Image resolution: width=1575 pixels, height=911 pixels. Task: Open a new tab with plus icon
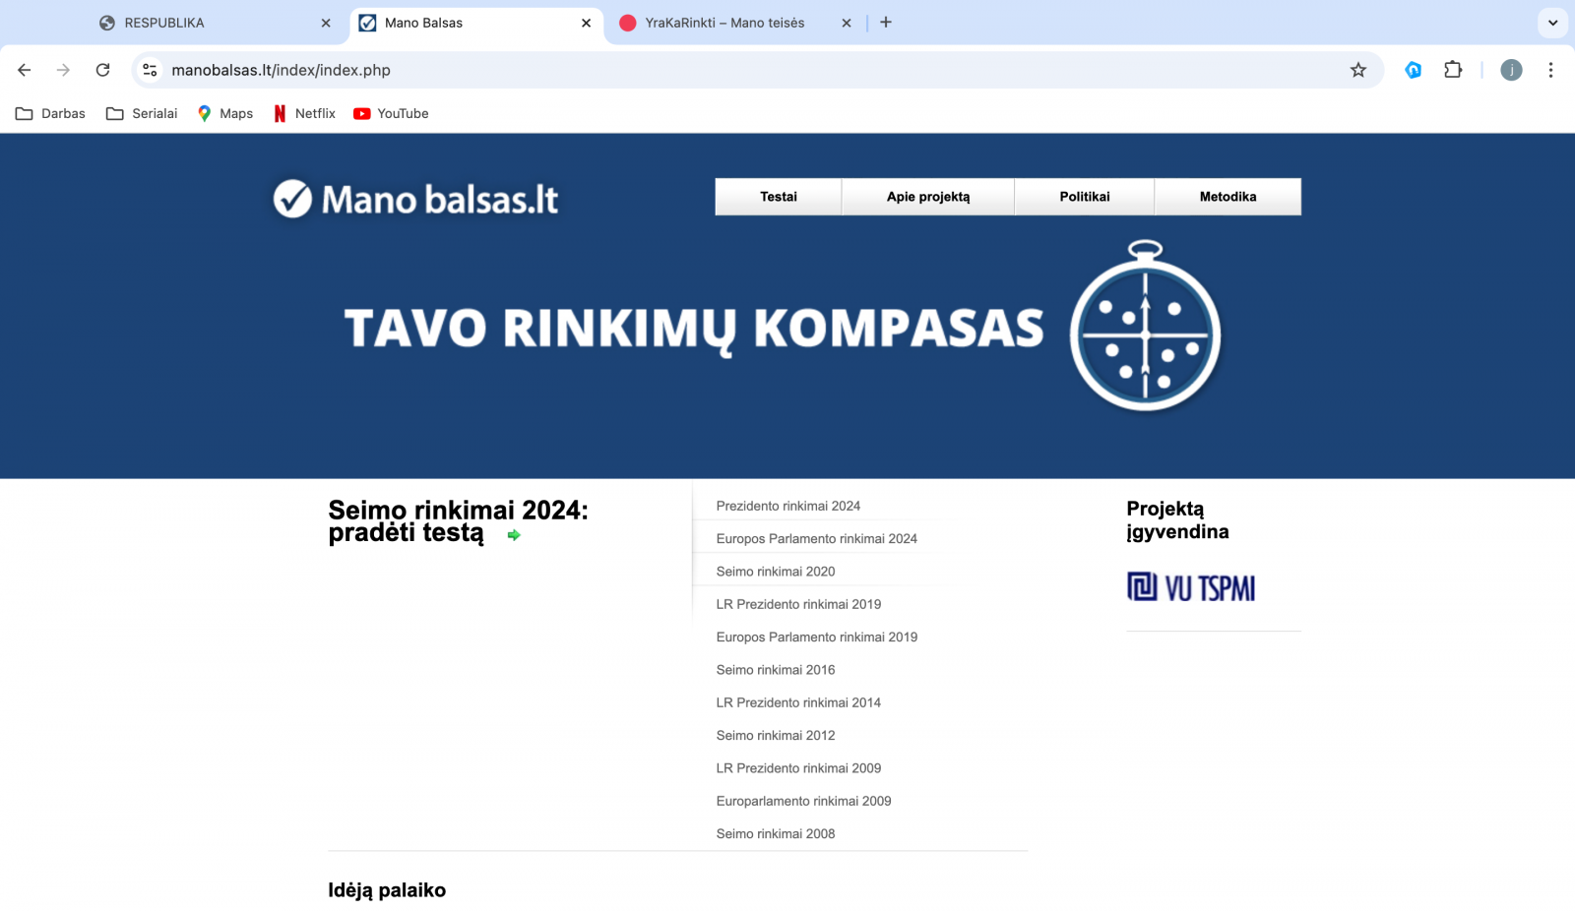tap(886, 23)
